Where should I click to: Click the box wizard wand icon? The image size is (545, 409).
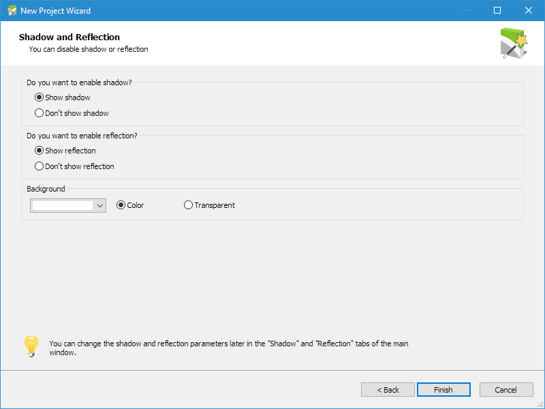(514, 43)
